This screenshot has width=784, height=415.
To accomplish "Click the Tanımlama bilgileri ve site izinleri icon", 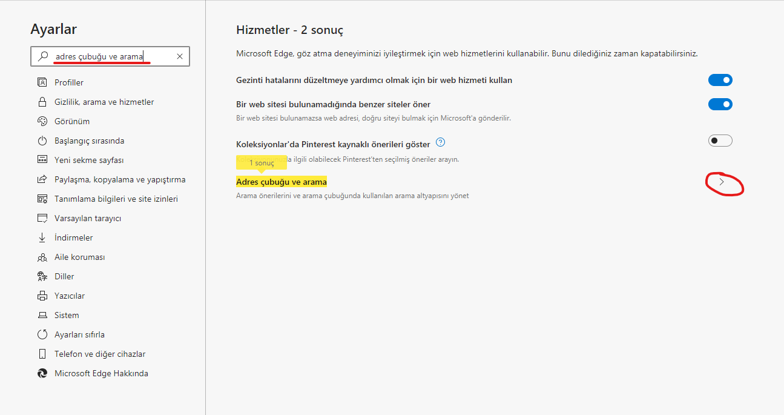I will point(42,199).
